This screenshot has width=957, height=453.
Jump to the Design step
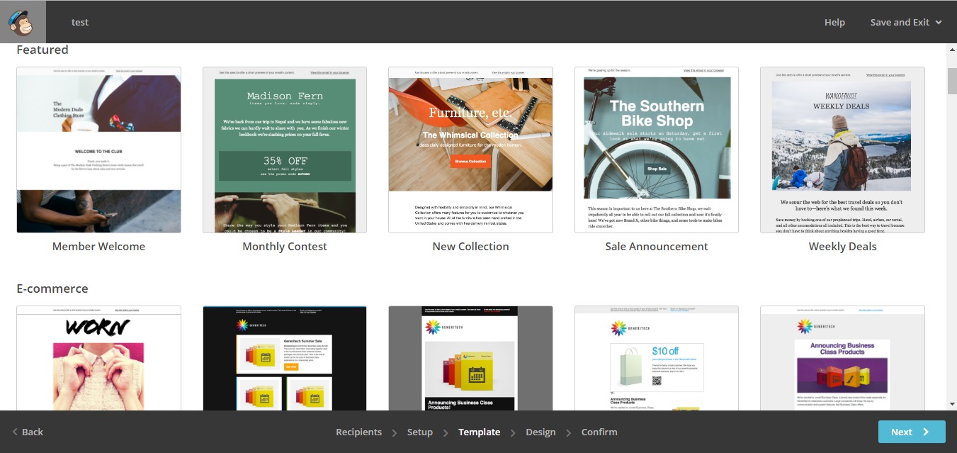point(540,432)
